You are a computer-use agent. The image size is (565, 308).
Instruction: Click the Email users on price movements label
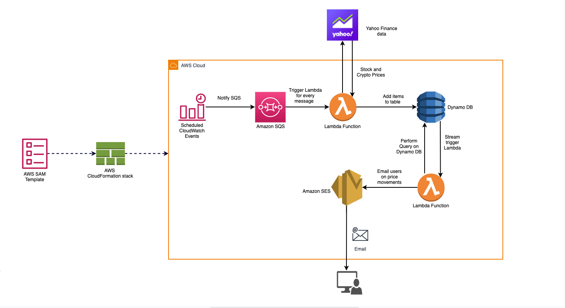[x=389, y=177]
